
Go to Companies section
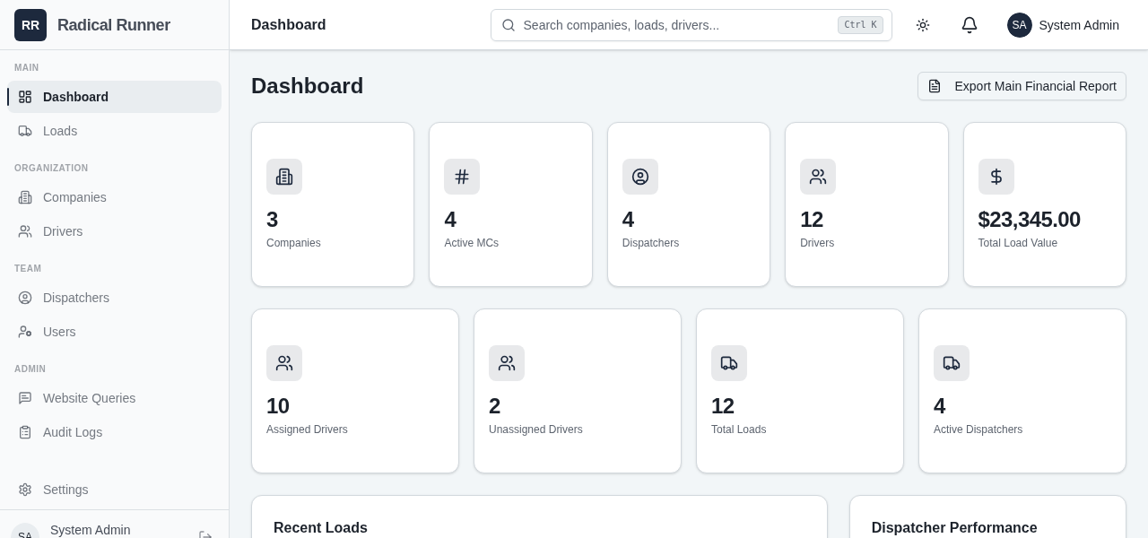[x=115, y=197]
